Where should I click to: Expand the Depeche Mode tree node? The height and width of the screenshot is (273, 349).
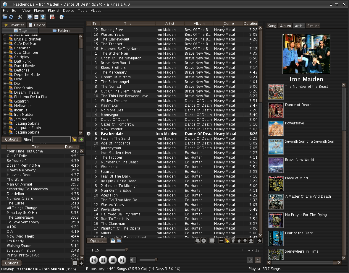pos(5,75)
